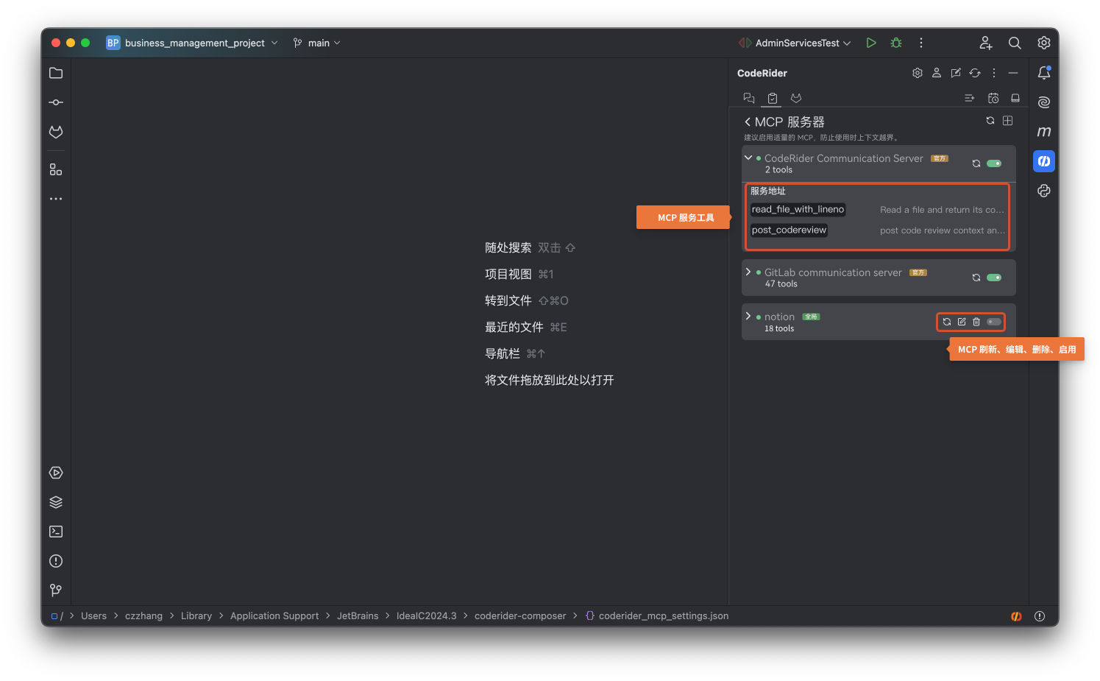Image resolution: width=1100 pixels, height=681 pixels.
Task: Start a new CodeRider chat with edit icon
Action: coord(956,73)
